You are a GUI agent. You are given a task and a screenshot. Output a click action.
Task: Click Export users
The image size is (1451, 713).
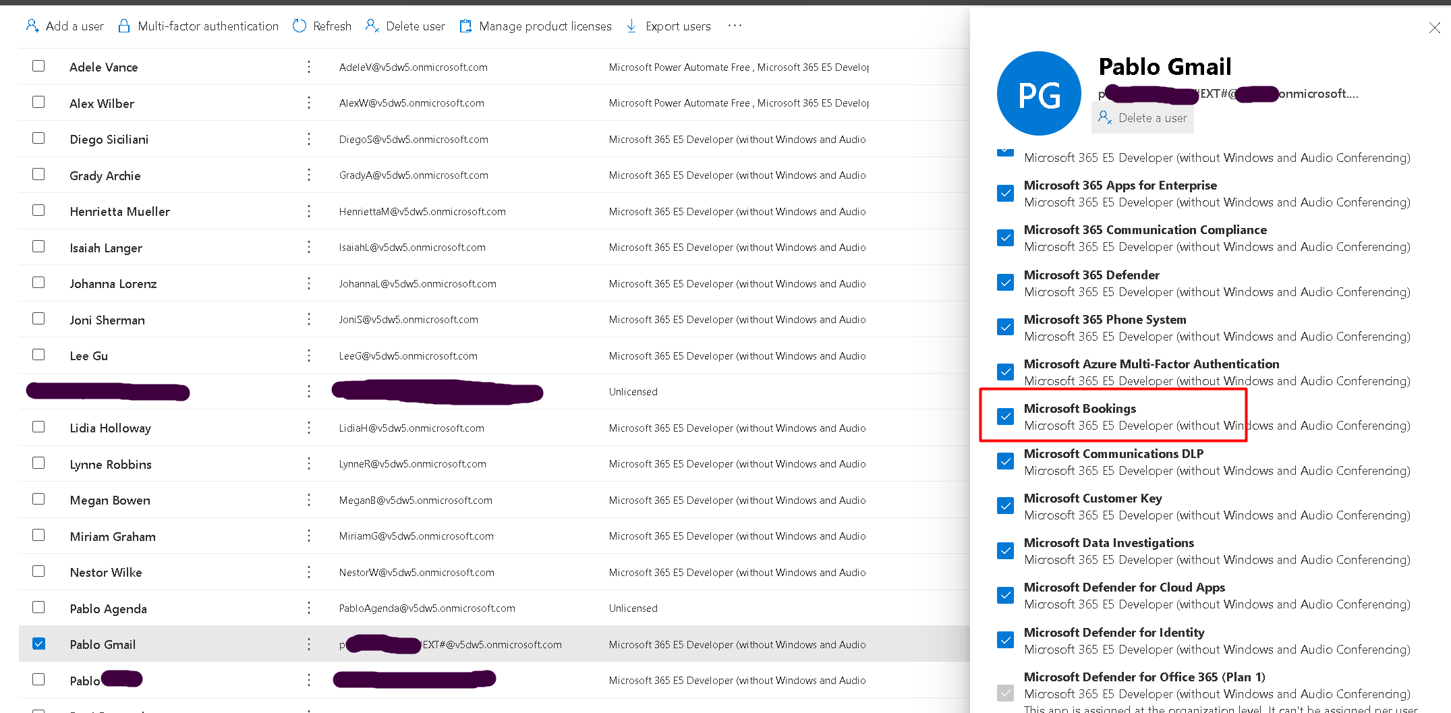[668, 26]
